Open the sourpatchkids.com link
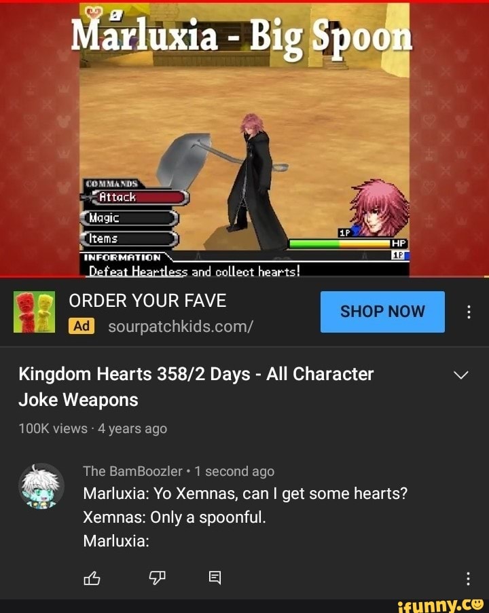Image resolution: width=489 pixels, height=613 pixels. coord(181,326)
